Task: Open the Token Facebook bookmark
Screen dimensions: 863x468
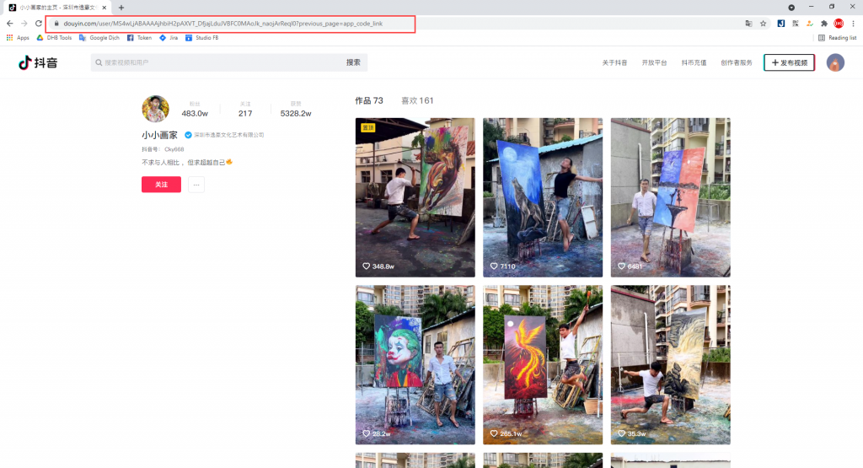Action: pos(139,38)
